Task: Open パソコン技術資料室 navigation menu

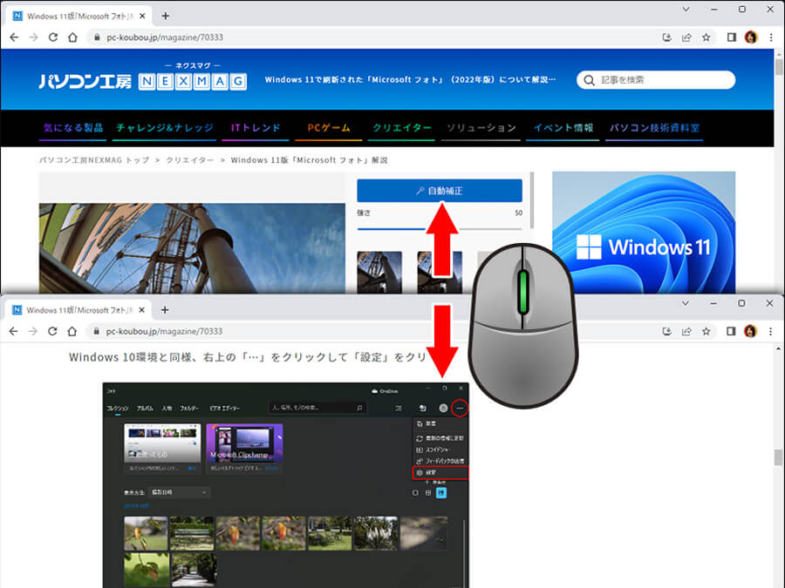Action: (654, 128)
